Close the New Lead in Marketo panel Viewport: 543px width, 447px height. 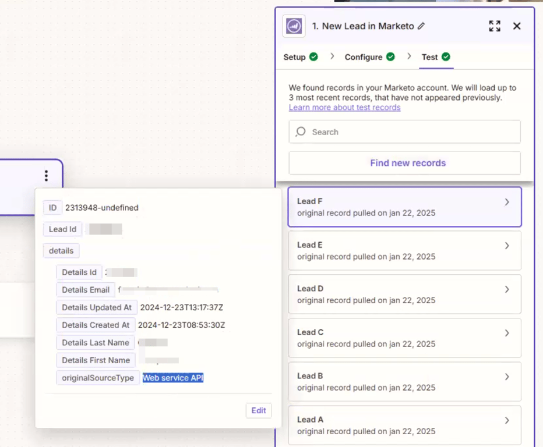pyautogui.click(x=517, y=26)
